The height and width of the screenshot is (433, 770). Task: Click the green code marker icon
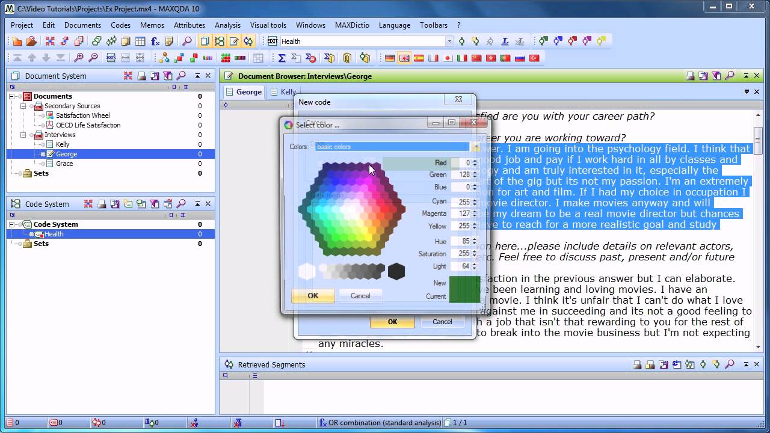point(543,41)
